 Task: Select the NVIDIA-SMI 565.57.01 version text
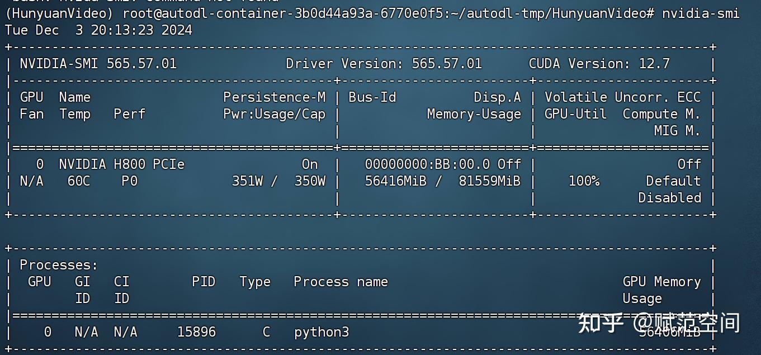click(98, 64)
